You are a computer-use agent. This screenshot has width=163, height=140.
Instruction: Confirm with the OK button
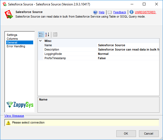coord(126,134)
